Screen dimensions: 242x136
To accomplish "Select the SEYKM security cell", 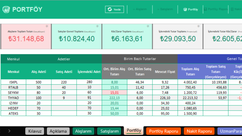I will click(13, 93).
